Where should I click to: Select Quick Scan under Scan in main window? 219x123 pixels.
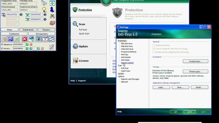coord(84,33)
